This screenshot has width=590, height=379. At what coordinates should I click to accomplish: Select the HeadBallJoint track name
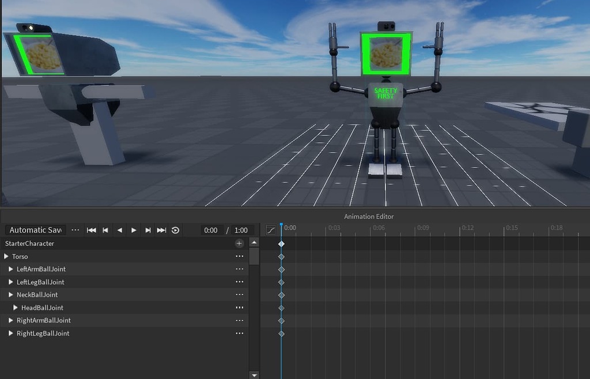(x=41, y=308)
